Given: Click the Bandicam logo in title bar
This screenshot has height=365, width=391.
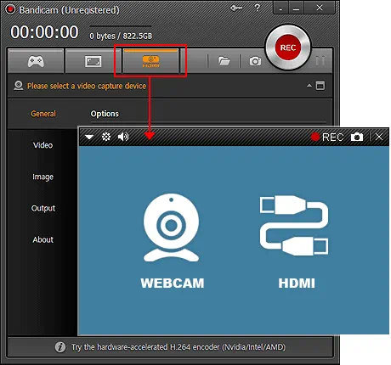Looking at the screenshot, I should click(10, 9).
